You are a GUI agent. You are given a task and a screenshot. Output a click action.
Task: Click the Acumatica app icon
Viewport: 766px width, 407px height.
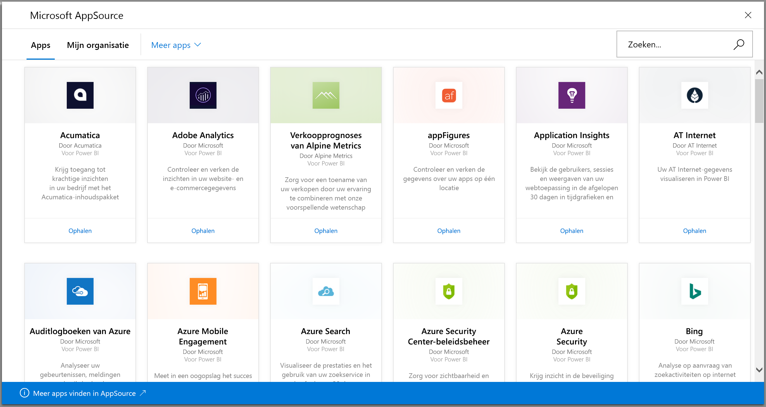(80, 95)
